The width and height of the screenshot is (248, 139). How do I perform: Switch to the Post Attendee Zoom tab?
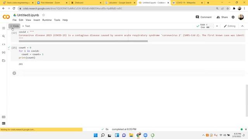(52, 3)
